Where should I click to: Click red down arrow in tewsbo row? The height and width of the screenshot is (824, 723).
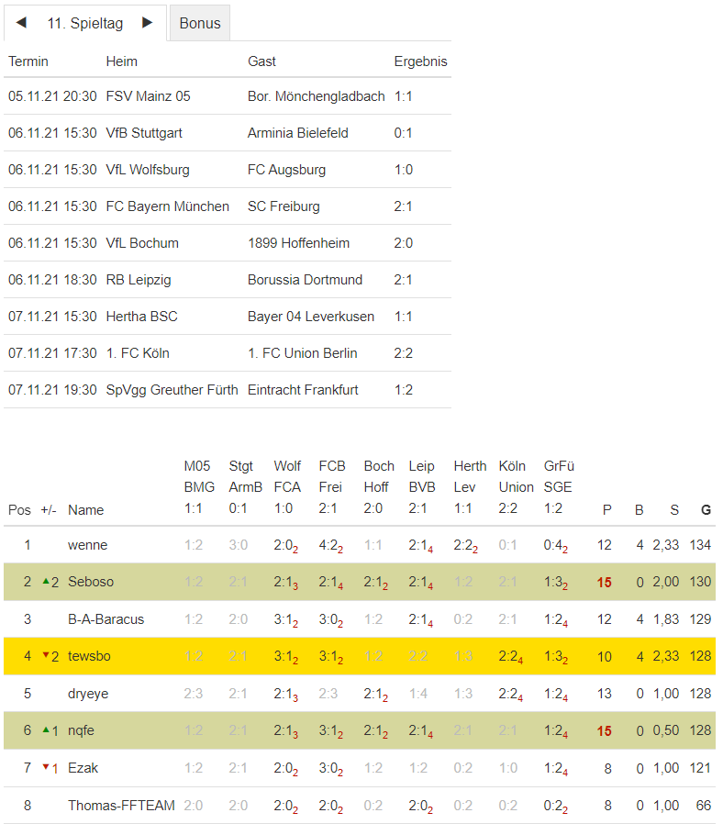pyautogui.click(x=46, y=655)
